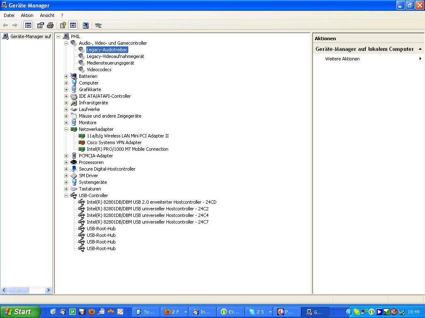Expand the Prozessoren category
Viewport: 425px width, 318px height.
66,162
